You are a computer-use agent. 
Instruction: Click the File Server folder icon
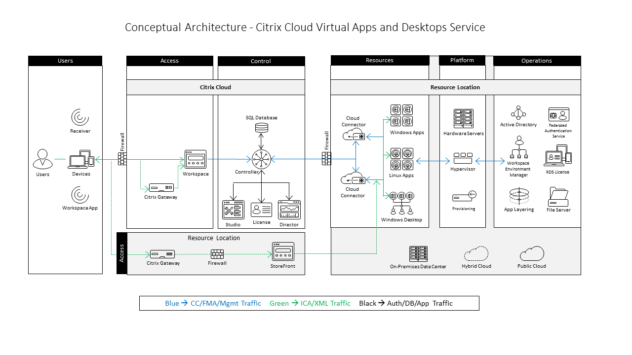(x=558, y=196)
